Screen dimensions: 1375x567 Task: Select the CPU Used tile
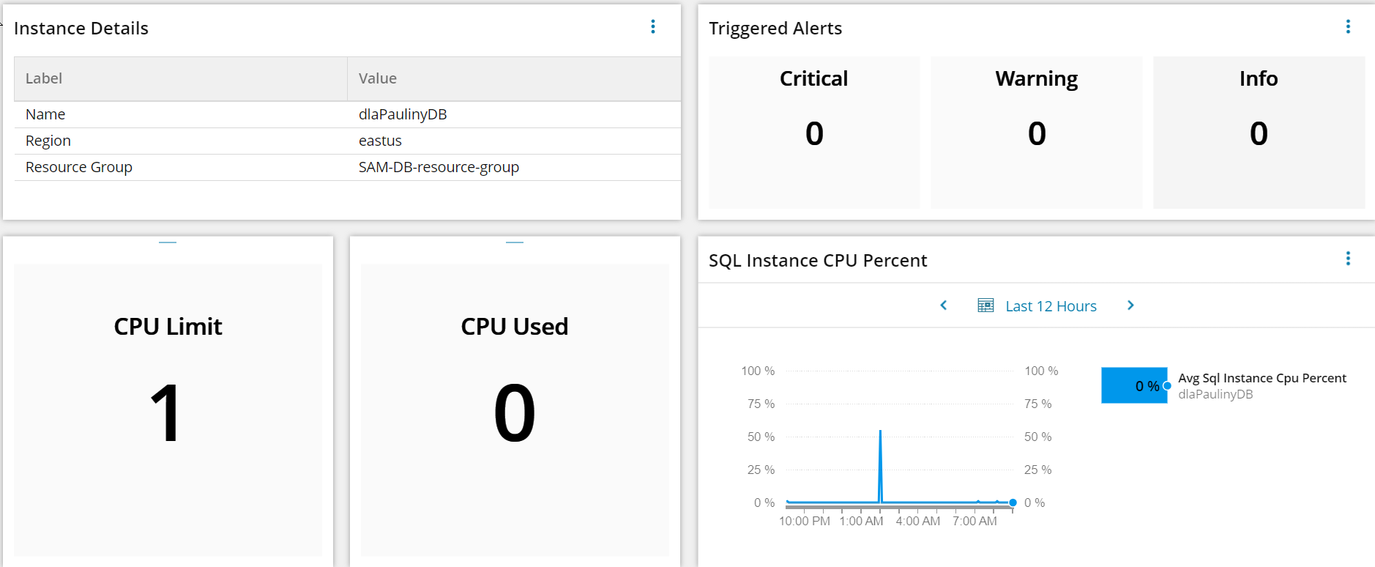click(x=515, y=409)
